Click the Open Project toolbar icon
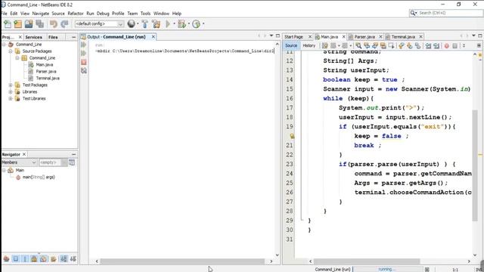484x272 pixels. tap(29, 23)
